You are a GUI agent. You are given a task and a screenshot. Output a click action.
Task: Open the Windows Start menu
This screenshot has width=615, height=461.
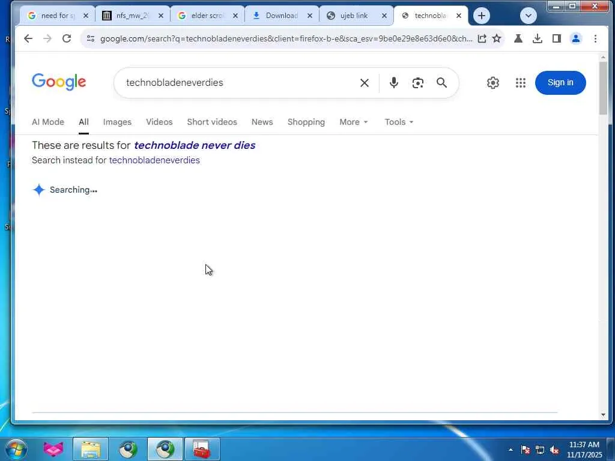[16, 449]
